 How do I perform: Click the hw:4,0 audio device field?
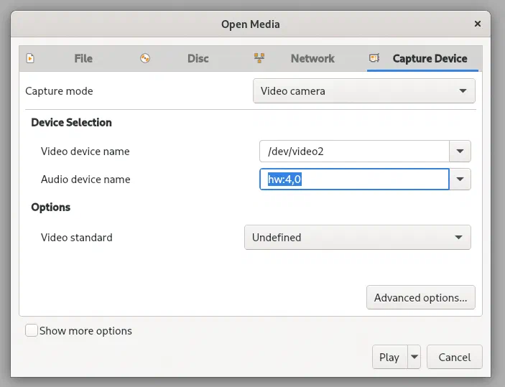click(354, 179)
